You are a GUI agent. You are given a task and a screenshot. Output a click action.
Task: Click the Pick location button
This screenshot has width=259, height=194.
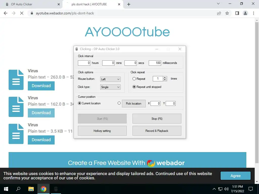(134, 103)
